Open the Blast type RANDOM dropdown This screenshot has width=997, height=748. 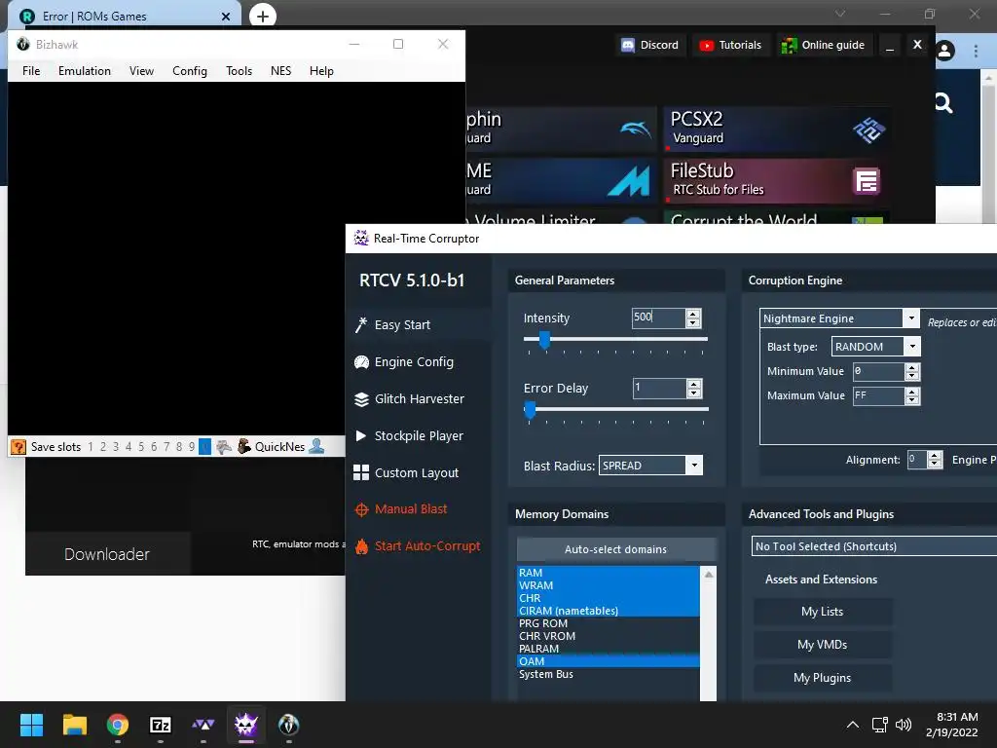pos(912,346)
